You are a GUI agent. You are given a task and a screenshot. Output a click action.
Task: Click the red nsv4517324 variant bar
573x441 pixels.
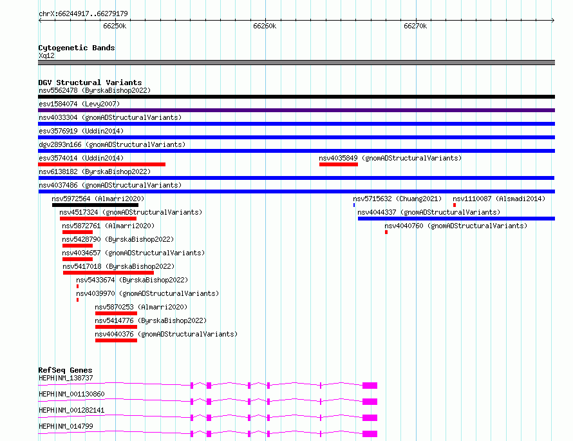[98, 219]
